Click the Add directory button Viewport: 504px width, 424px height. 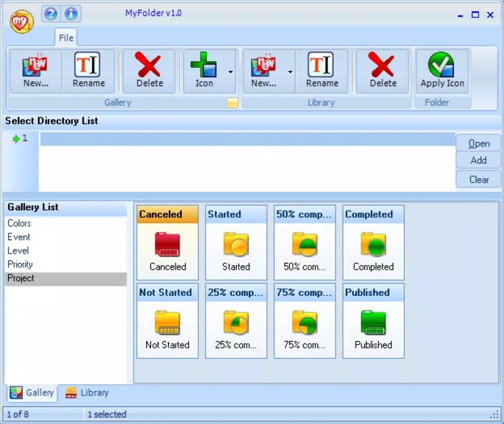pyautogui.click(x=479, y=160)
